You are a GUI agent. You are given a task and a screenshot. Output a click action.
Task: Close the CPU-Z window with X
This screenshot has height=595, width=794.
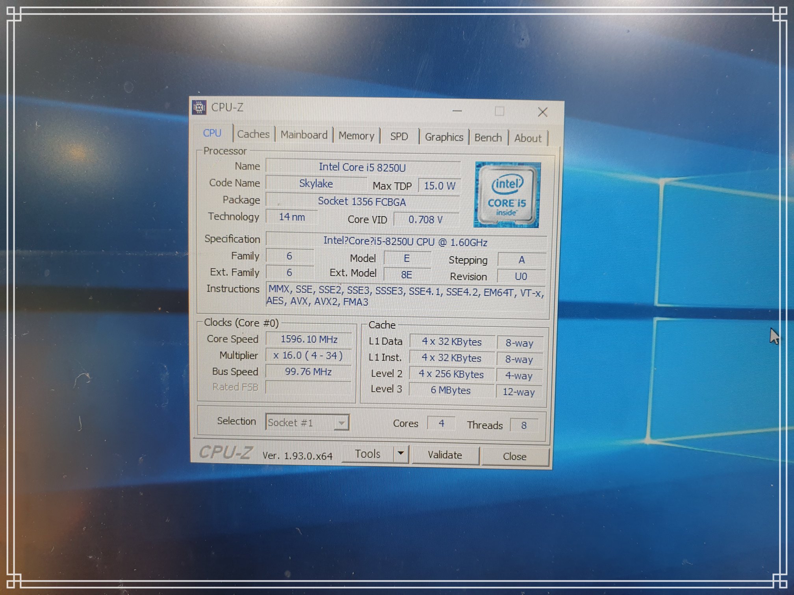click(543, 113)
